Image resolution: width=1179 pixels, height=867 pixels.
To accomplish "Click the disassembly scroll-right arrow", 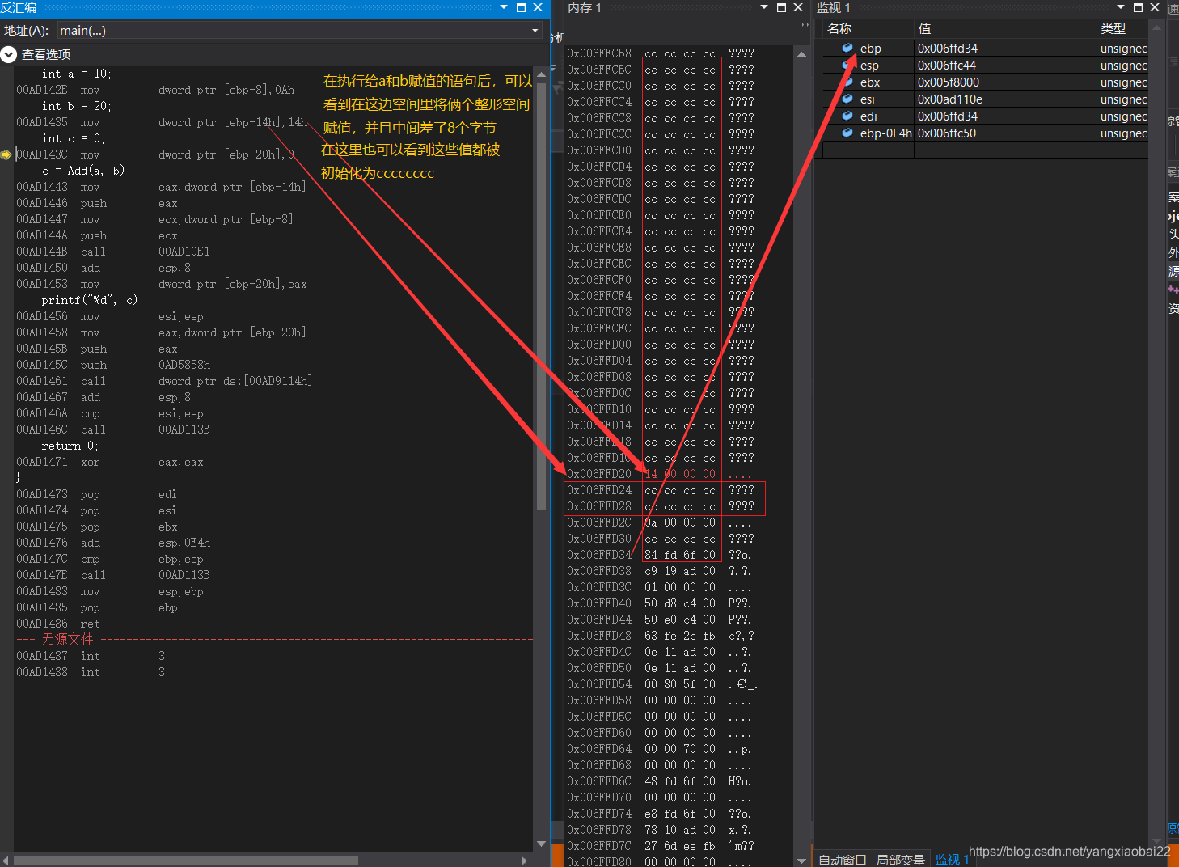I will tap(524, 861).
